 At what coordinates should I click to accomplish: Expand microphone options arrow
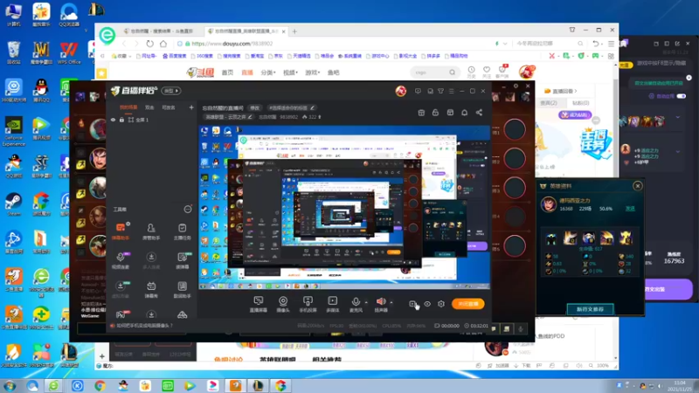366,302
